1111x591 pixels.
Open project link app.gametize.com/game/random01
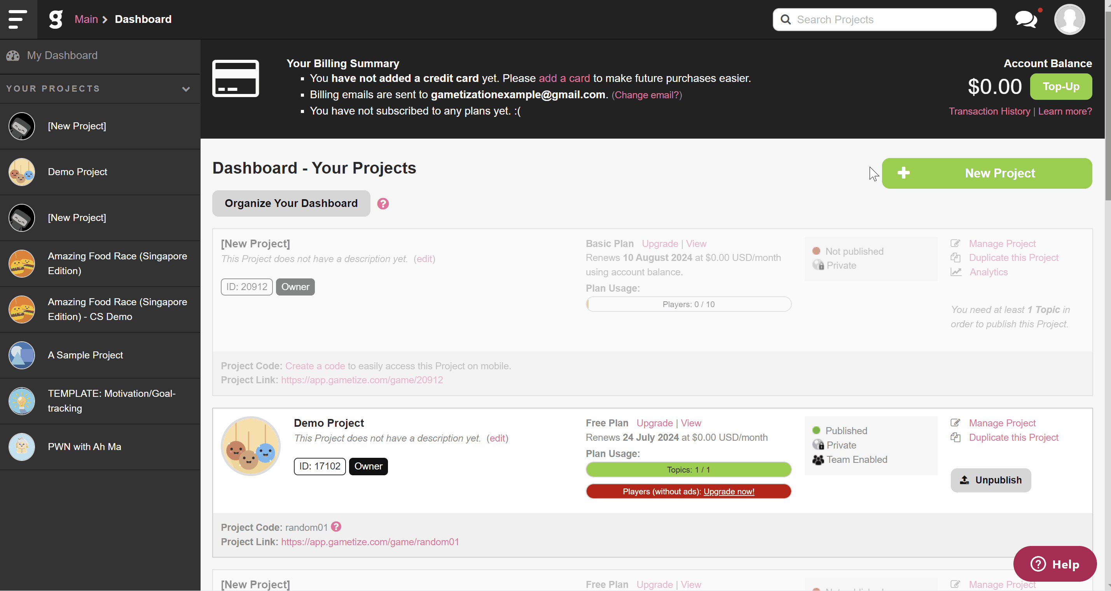click(x=370, y=541)
